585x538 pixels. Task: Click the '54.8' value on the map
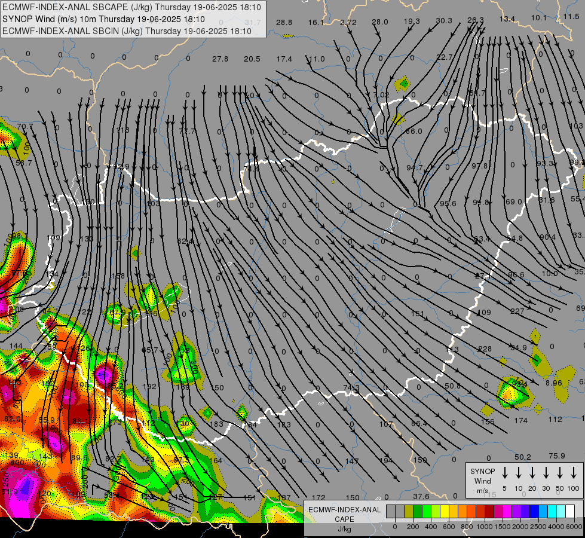(x=514, y=238)
